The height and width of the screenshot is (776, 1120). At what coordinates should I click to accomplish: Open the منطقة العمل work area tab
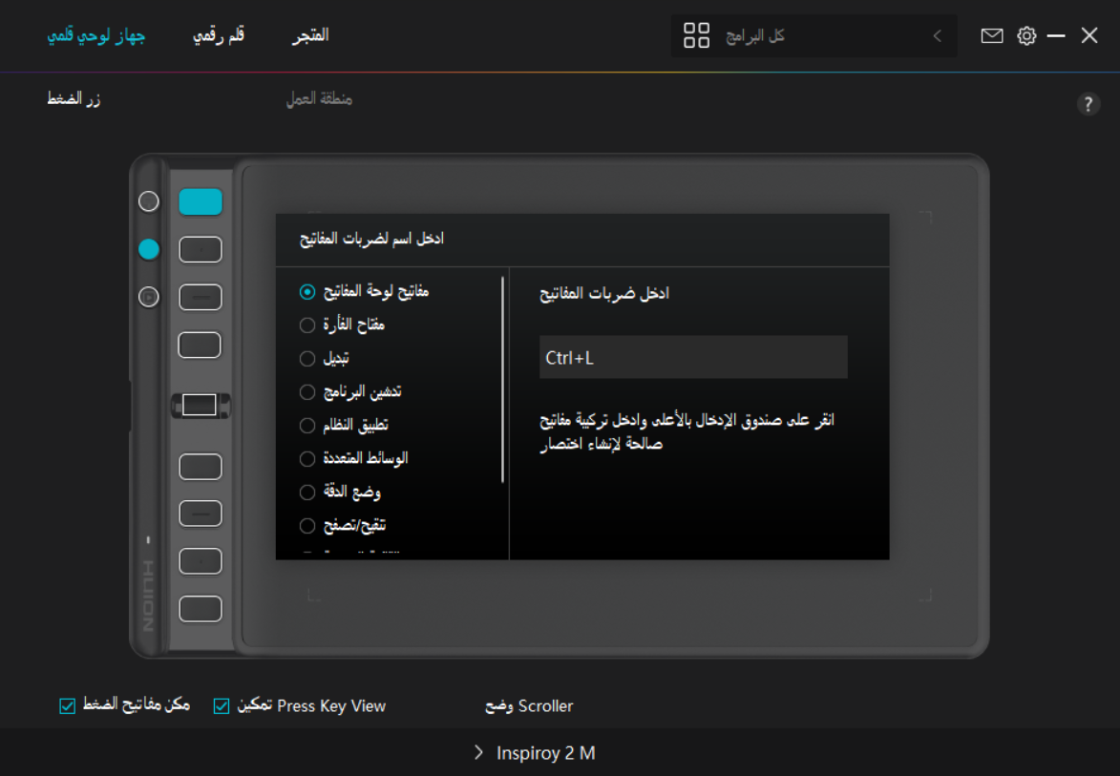point(319,99)
